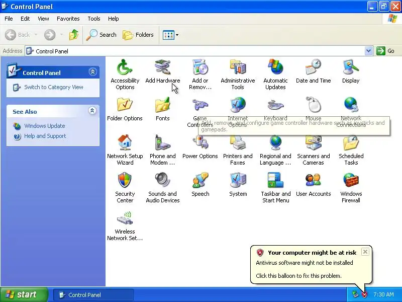402x302 pixels.
Task: Open the Help menu
Action: 114,19
